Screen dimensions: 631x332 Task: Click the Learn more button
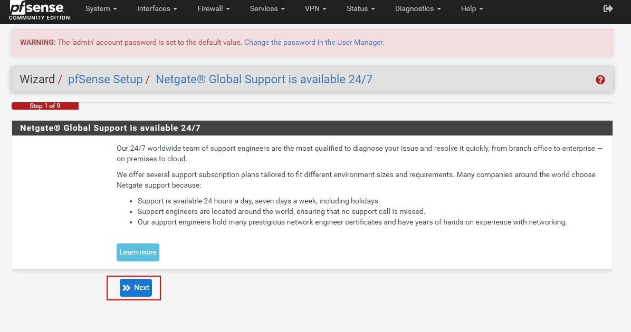click(x=138, y=252)
